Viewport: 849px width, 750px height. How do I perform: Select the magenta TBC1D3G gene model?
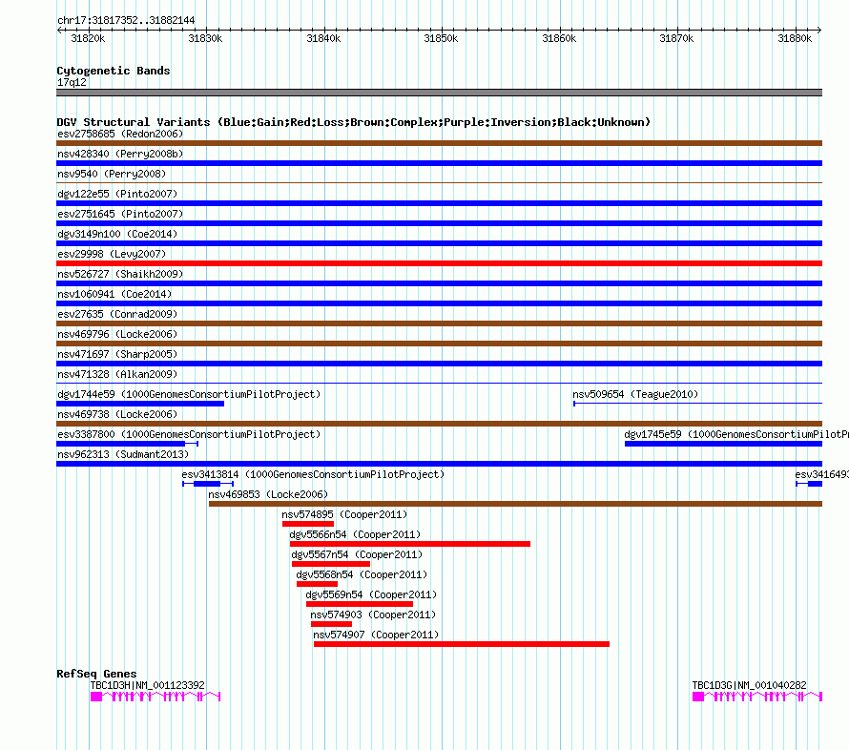click(757, 697)
